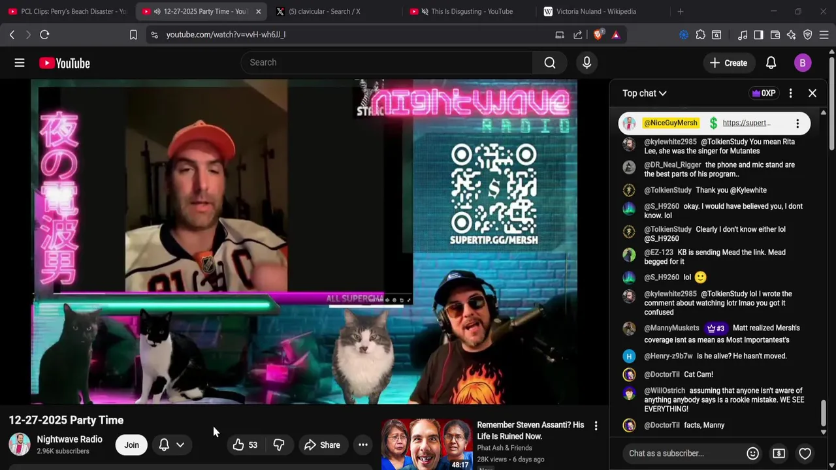The width and height of the screenshot is (836, 470).
Task: Open the account avatar menu
Action: 803,63
